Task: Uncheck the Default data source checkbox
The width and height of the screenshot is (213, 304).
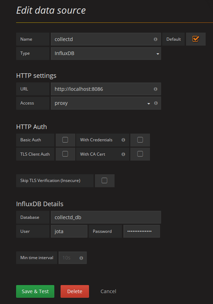Action: pyautogui.click(x=195, y=39)
